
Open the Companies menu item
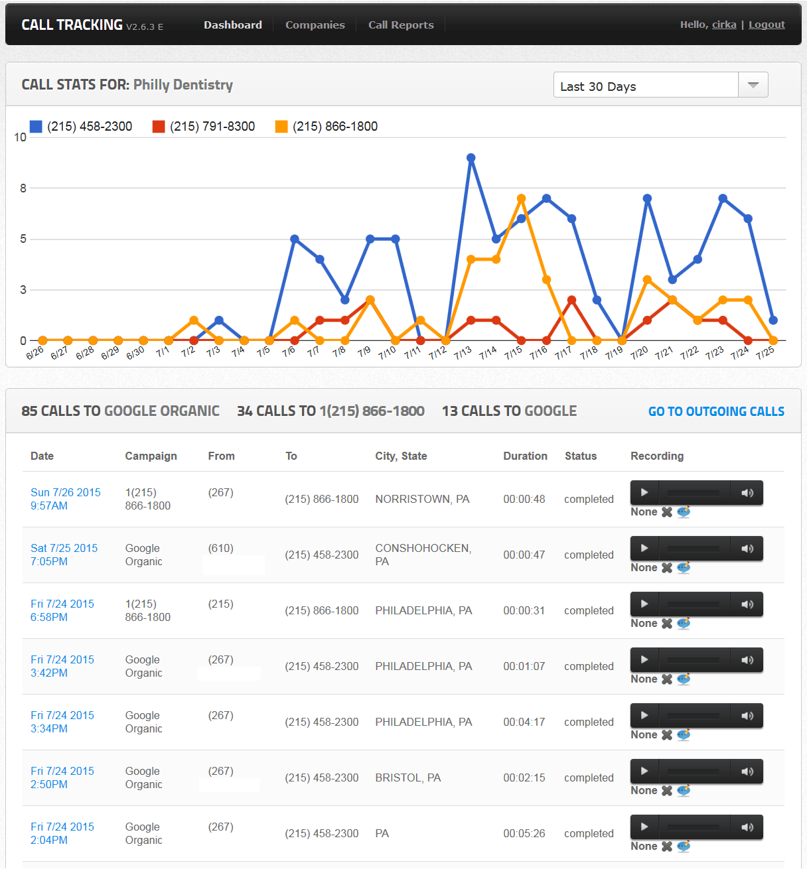point(315,25)
